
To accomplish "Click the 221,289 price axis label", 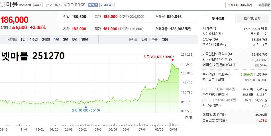I will 186,54.
